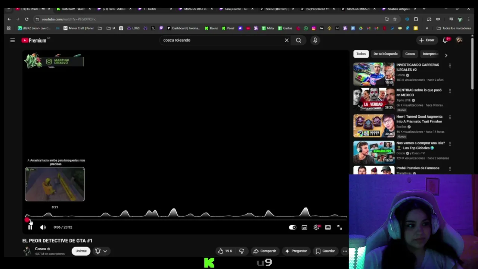The image size is (478, 269).
Task: Open options for 'INVESTIGANDO CARRERAS ILEGALES #2'
Action: pos(450,65)
